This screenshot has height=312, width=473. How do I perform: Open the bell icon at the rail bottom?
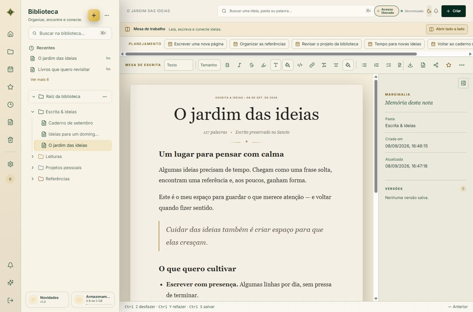click(x=11, y=265)
